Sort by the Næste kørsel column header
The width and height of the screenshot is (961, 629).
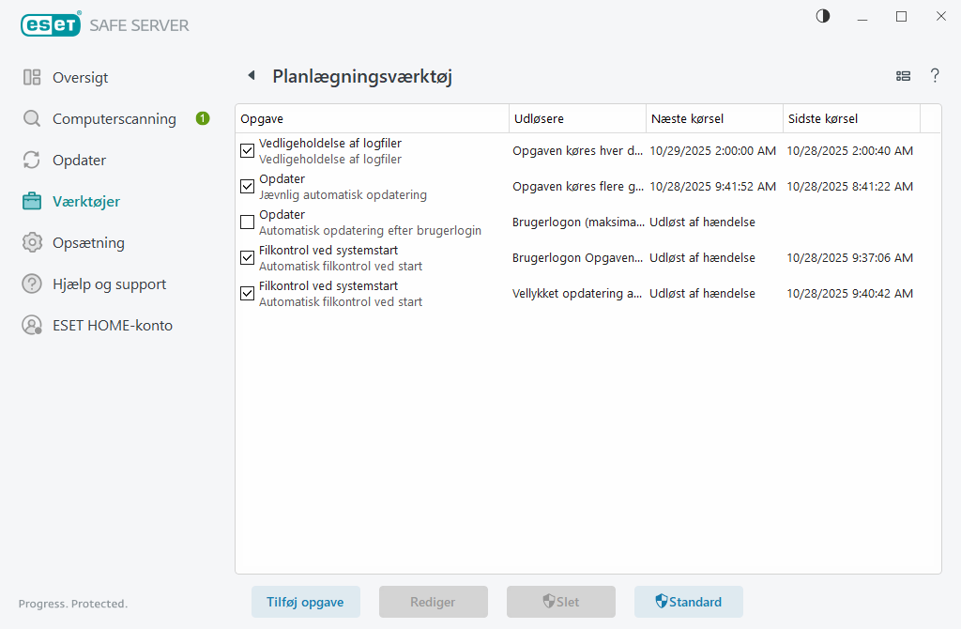687,119
